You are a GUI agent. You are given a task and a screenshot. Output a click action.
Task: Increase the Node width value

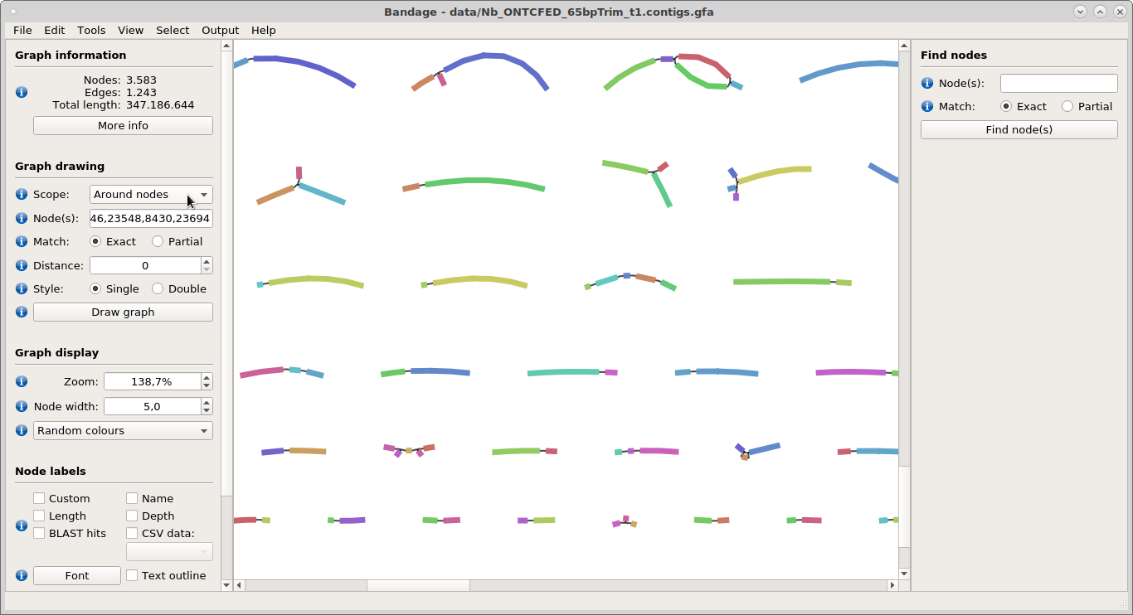(207, 402)
